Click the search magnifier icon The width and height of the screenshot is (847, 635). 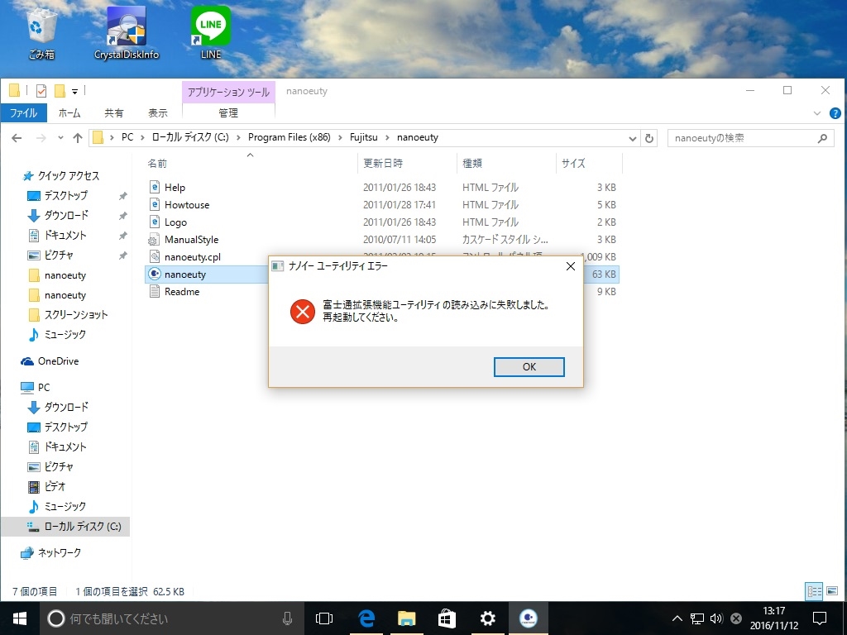pyautogui.click(x=822, y=138)
